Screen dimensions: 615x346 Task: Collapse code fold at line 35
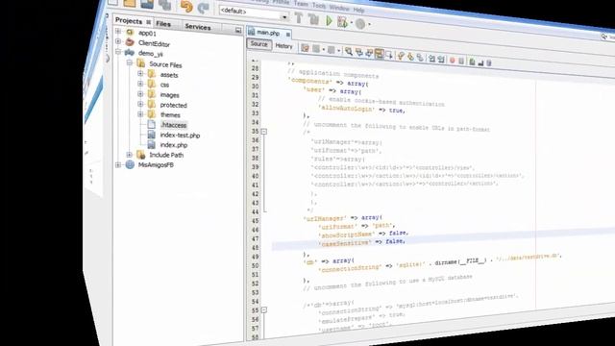pyautogui.click(x=264, y=132)
